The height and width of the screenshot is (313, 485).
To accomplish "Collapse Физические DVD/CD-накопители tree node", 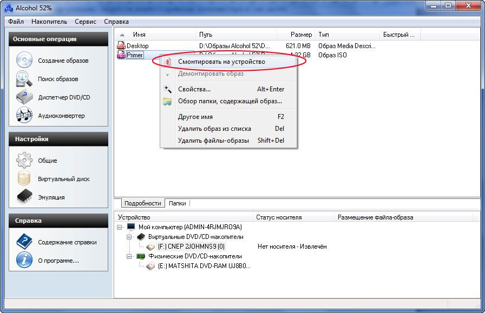I will point(129,256).
